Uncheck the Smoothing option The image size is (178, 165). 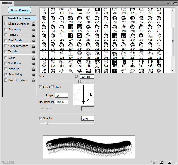coord(6,75)
